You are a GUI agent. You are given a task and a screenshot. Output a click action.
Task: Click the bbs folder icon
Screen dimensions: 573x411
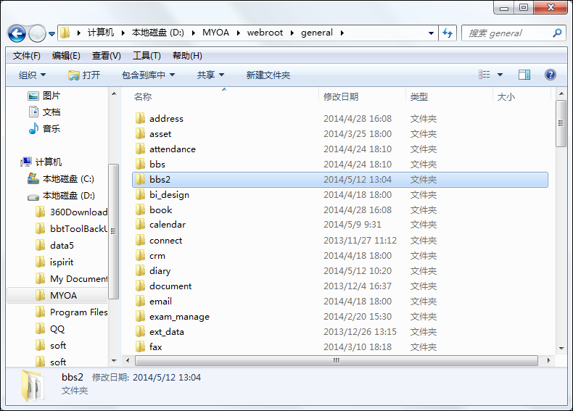tap(140, 164)
